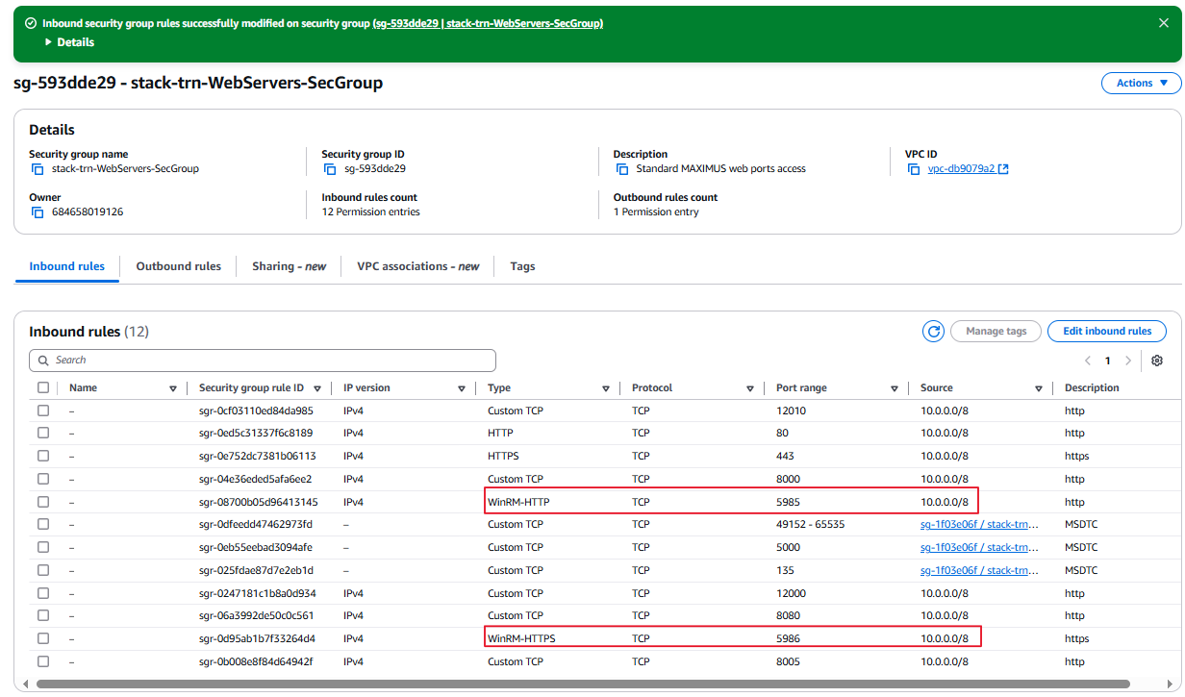Open the Actions dropdown menu
Viewport: 1185px width, 697px height.
pyautogui.click(x=1141, y=84)
